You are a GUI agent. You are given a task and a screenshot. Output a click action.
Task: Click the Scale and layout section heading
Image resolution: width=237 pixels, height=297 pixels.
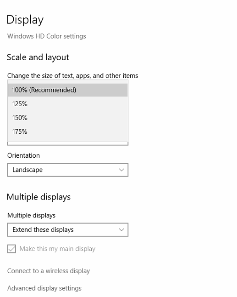[38, 57]
